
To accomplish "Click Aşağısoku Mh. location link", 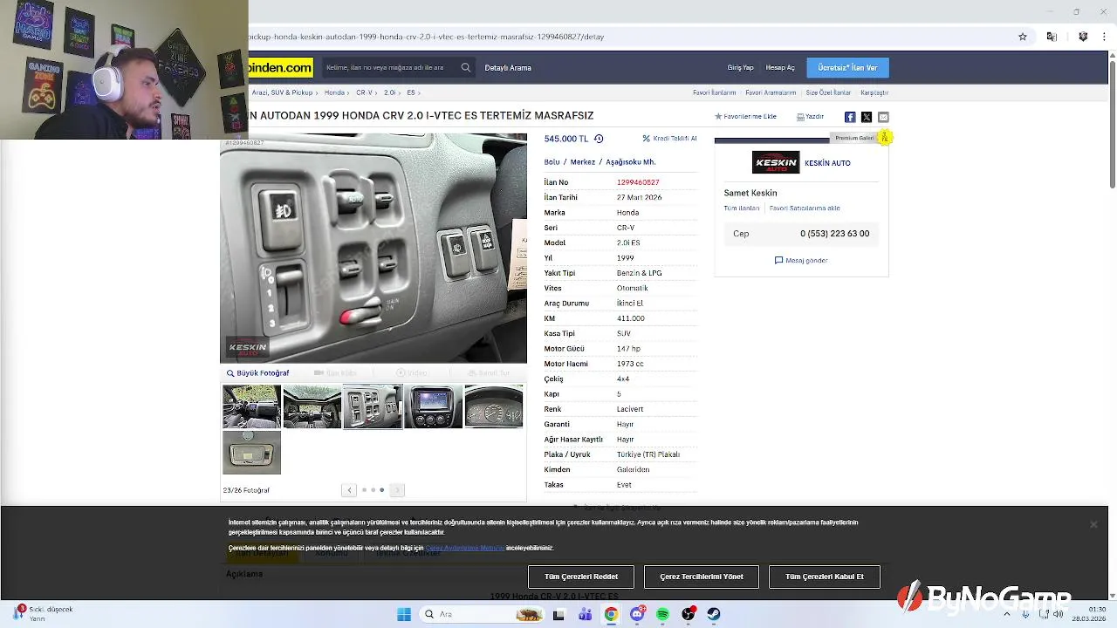I will [x=630, y=162].
